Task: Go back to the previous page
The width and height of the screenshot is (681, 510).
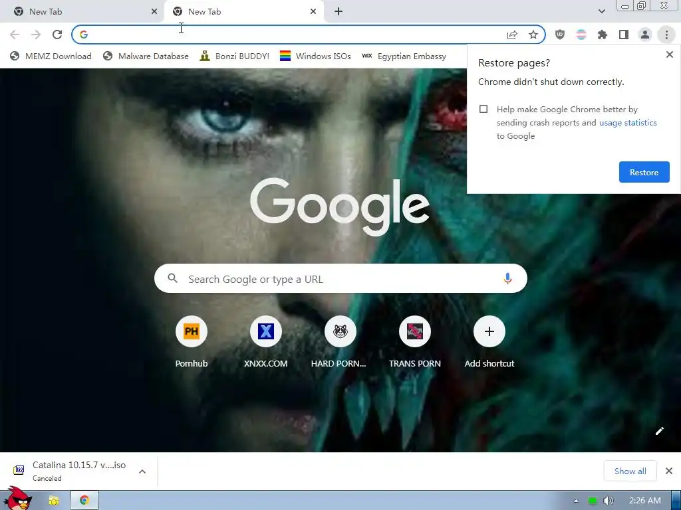Action: pos(15,35)
